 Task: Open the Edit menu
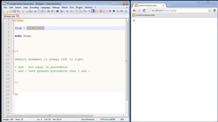click(x=11, y=7)
